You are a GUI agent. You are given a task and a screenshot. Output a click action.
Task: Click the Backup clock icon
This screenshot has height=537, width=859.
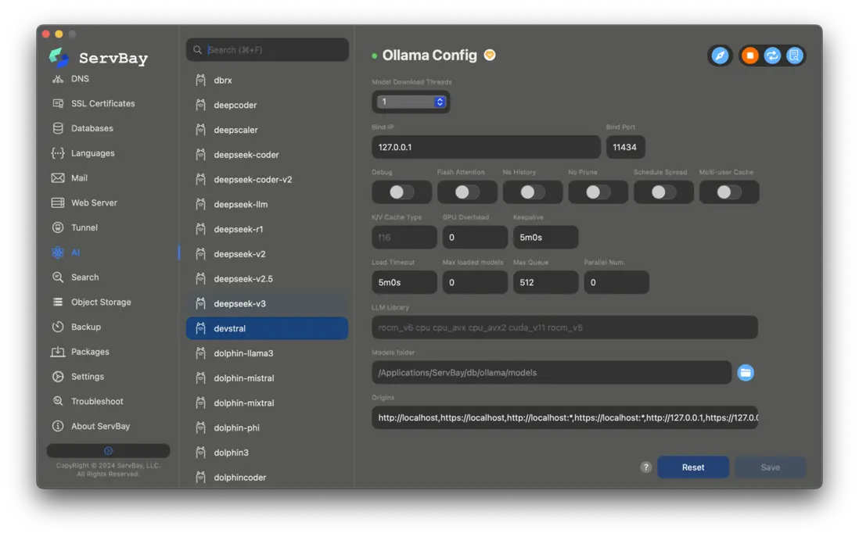58,327
